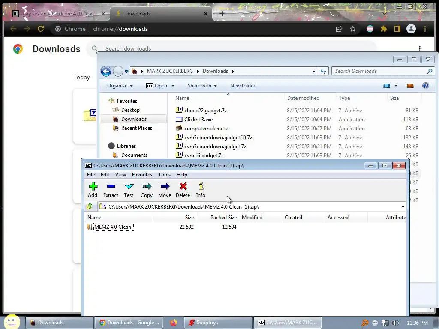439x329 pixels.
Task: Click Open with 7-Zip button in Explorer
Action: click(157, 86)
